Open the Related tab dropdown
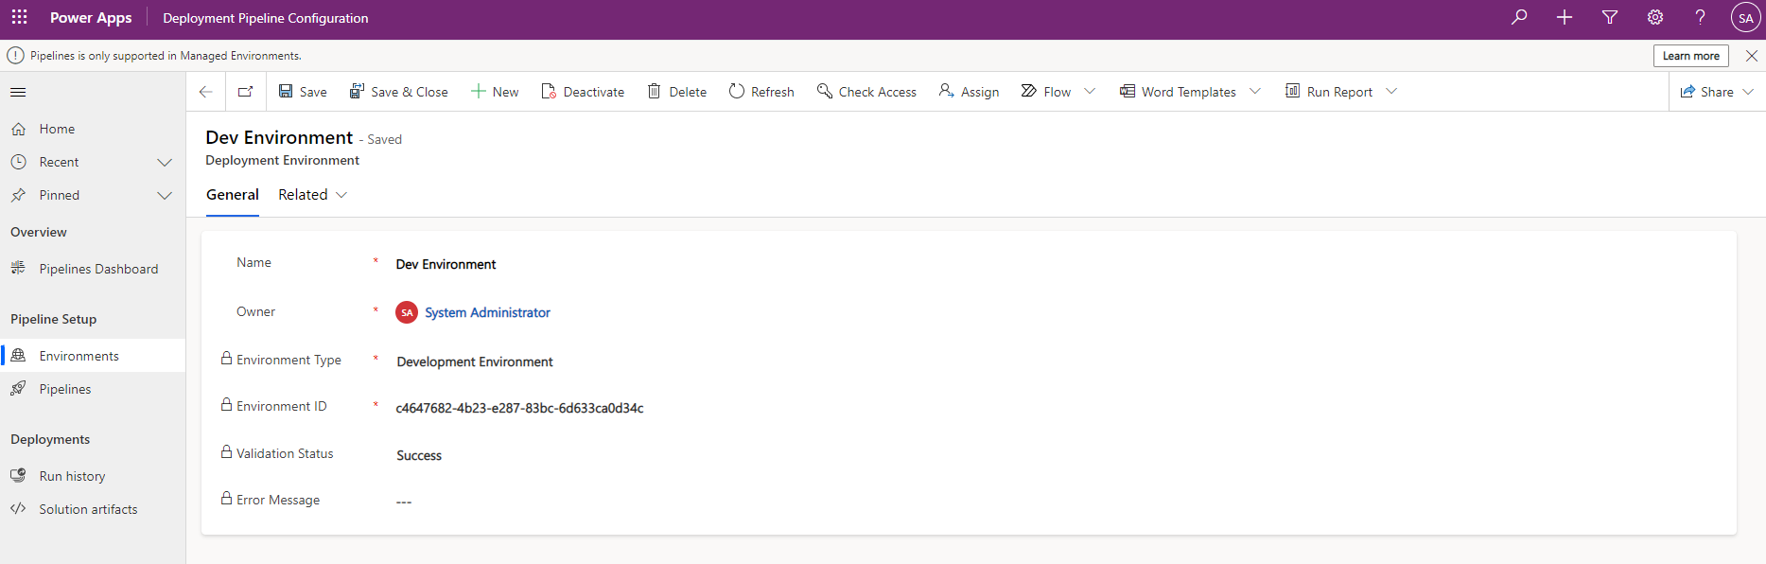The height and width of the screenshot is (564, 1766). [x=313, y=195]
